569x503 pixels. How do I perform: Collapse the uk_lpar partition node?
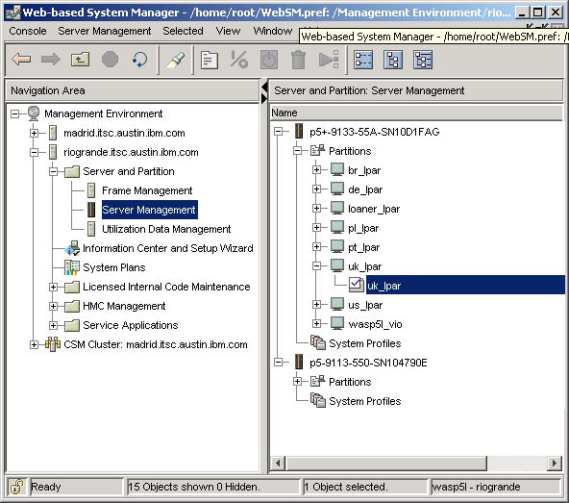pyautogui.click(x=316, y=266)
